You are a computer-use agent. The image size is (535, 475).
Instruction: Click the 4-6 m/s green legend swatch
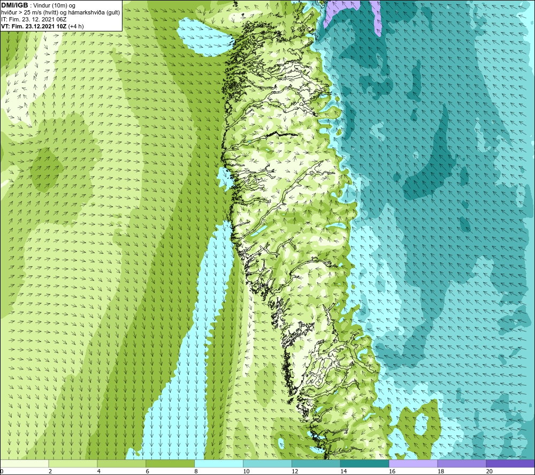pyautogui.click(x=121, y=463)
